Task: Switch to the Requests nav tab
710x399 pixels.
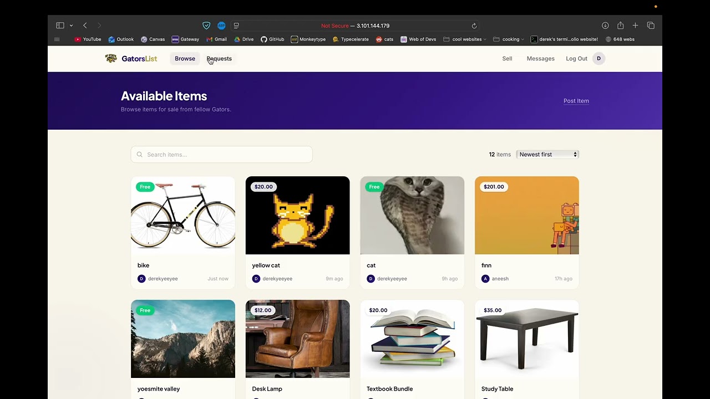Action: point(219,59)
